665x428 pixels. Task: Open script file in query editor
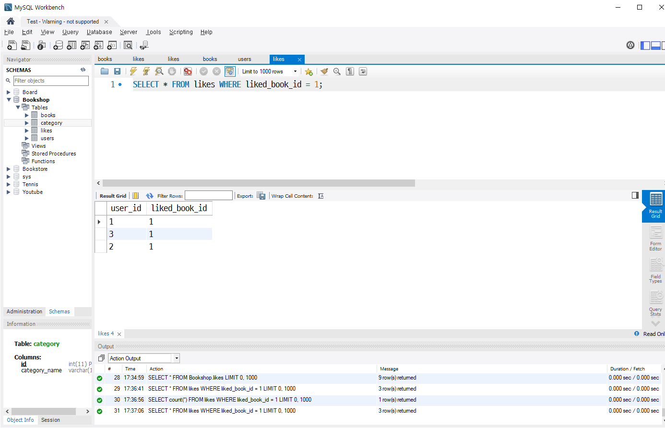105,71
